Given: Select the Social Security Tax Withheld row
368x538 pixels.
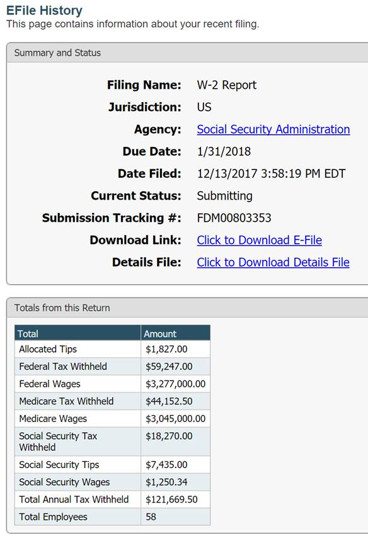Looking at the screenshot, I should 112,442.
